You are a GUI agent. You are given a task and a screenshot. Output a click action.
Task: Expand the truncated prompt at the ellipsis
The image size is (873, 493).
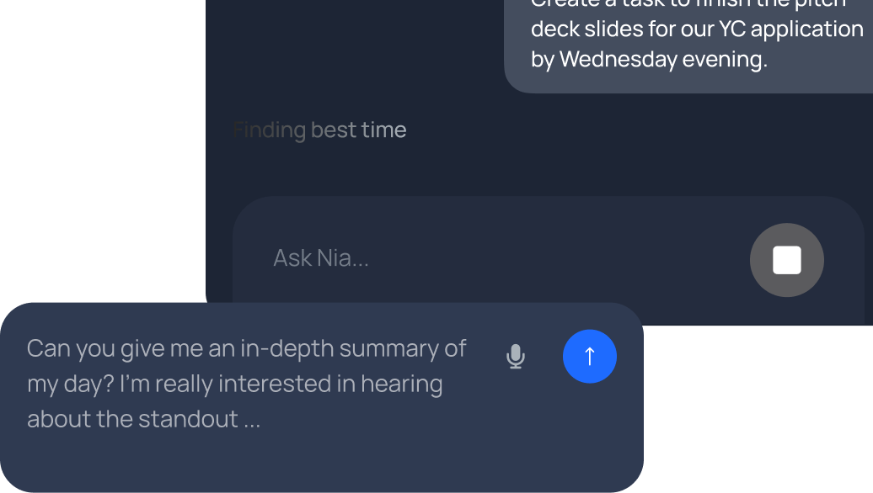[x=252, y=419]
